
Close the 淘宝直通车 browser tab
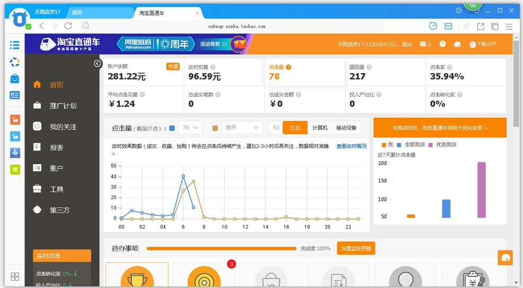(x=198, y=13)
